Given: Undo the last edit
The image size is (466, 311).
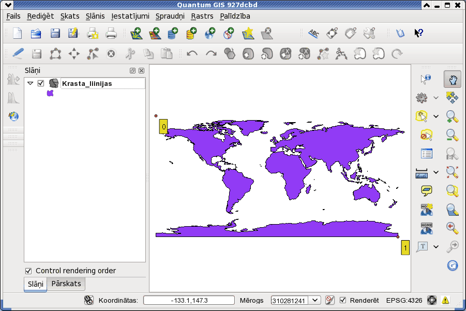Looking at the screenshot, I should [192, 54].
